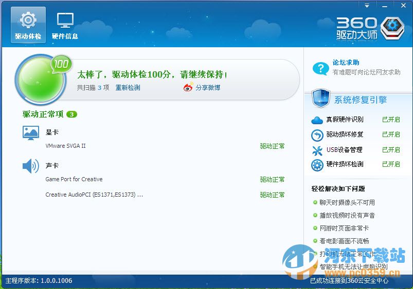
Task: Click the 硬件损坏检测 gear icon
Action: coord(317,165)
